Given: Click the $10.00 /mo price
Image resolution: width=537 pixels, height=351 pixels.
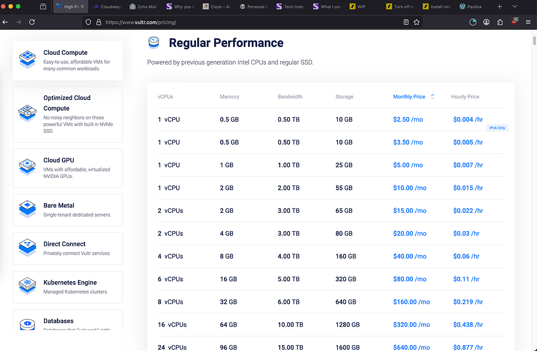Looking at the screenshot, I should coord(410,188).
